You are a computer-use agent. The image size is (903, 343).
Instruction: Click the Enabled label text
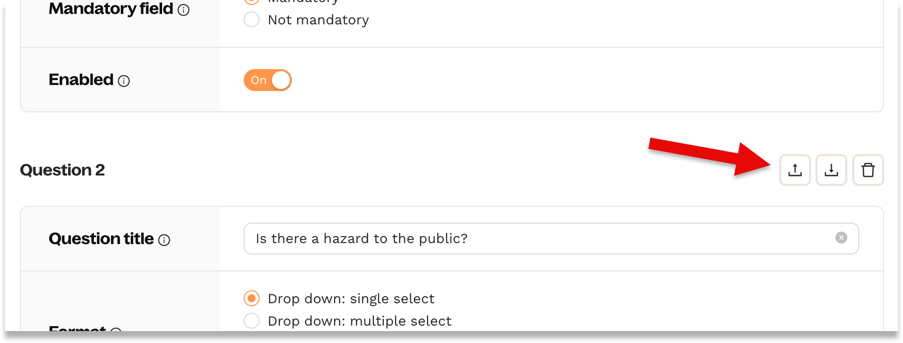(81, 80)
